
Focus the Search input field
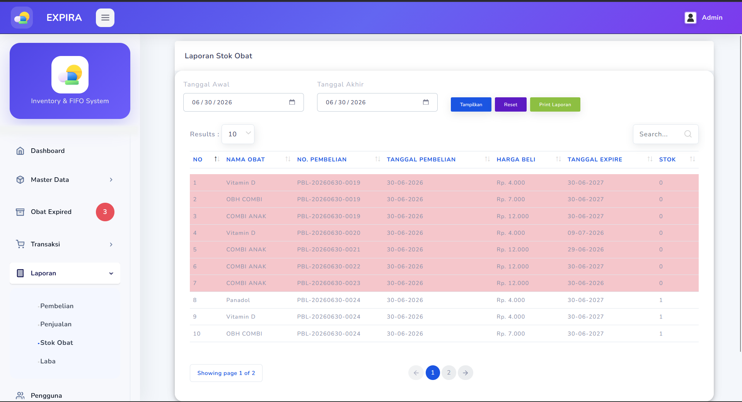pos(665,134)
